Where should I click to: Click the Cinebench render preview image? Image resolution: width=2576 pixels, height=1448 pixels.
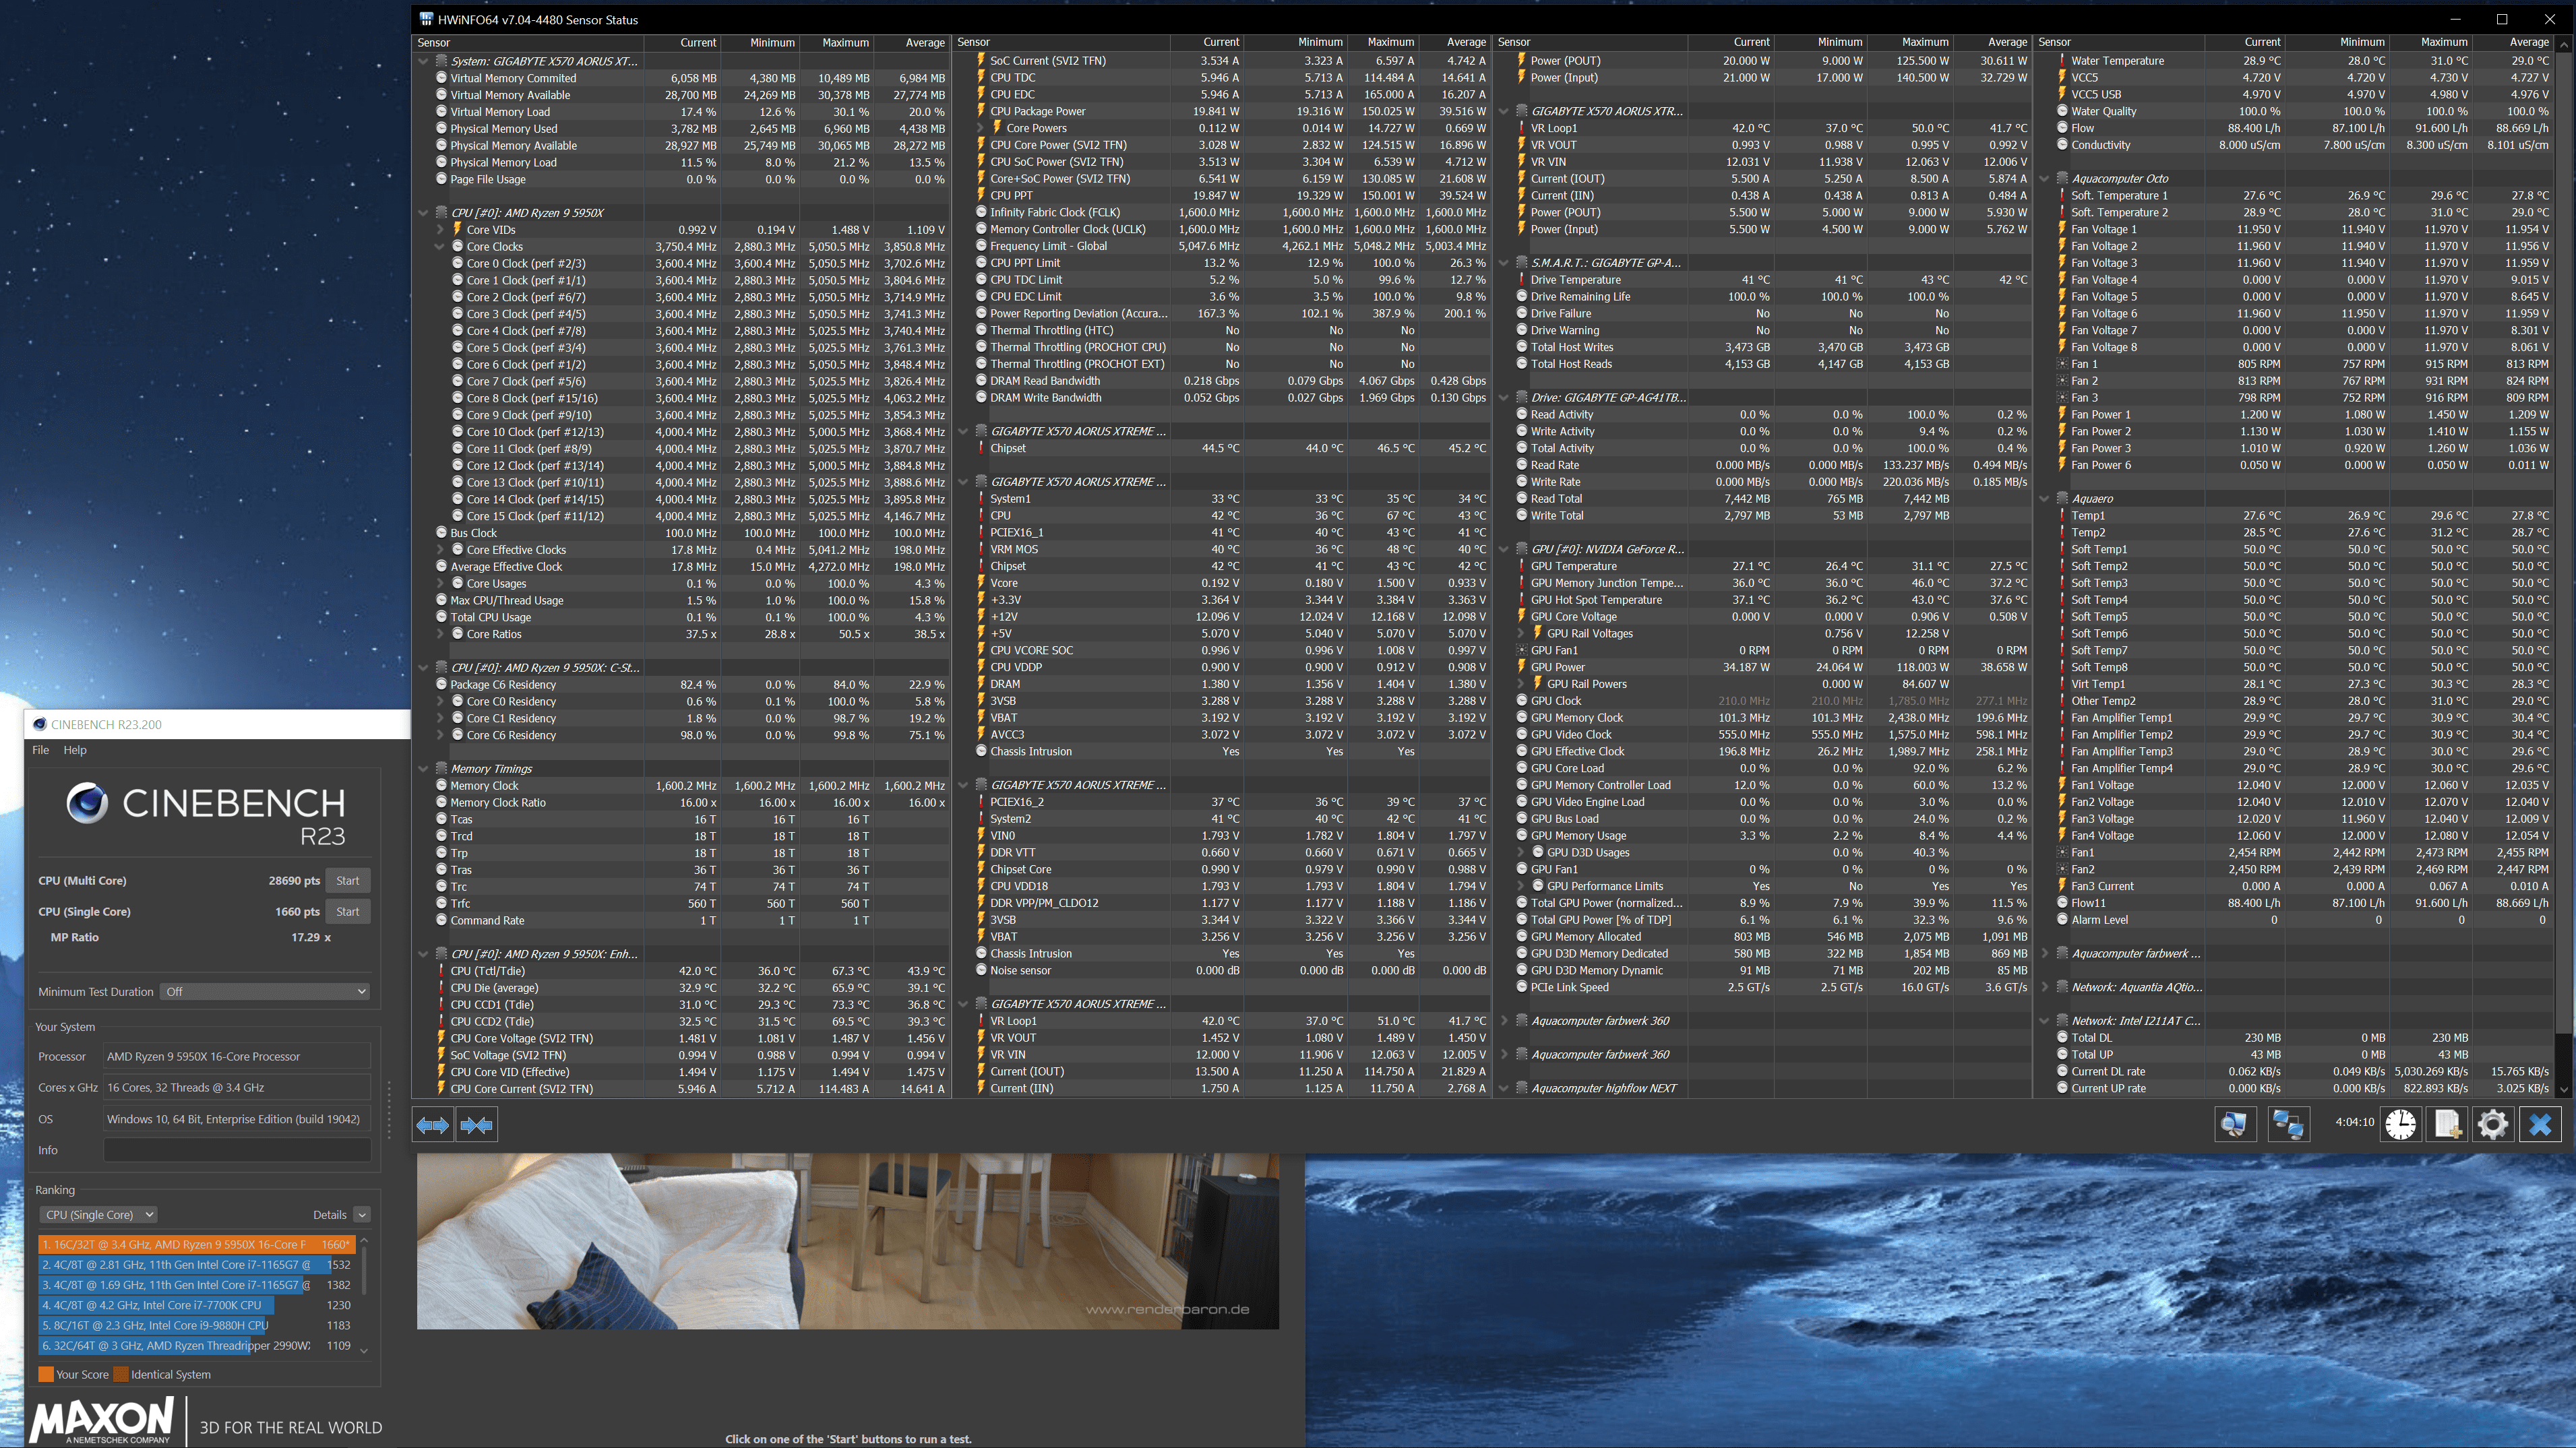click(848, 1241)
